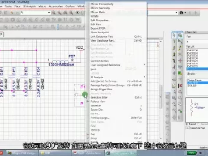
Task: Open the Place menu in menu bar
Action: click(x=17, y=6)
